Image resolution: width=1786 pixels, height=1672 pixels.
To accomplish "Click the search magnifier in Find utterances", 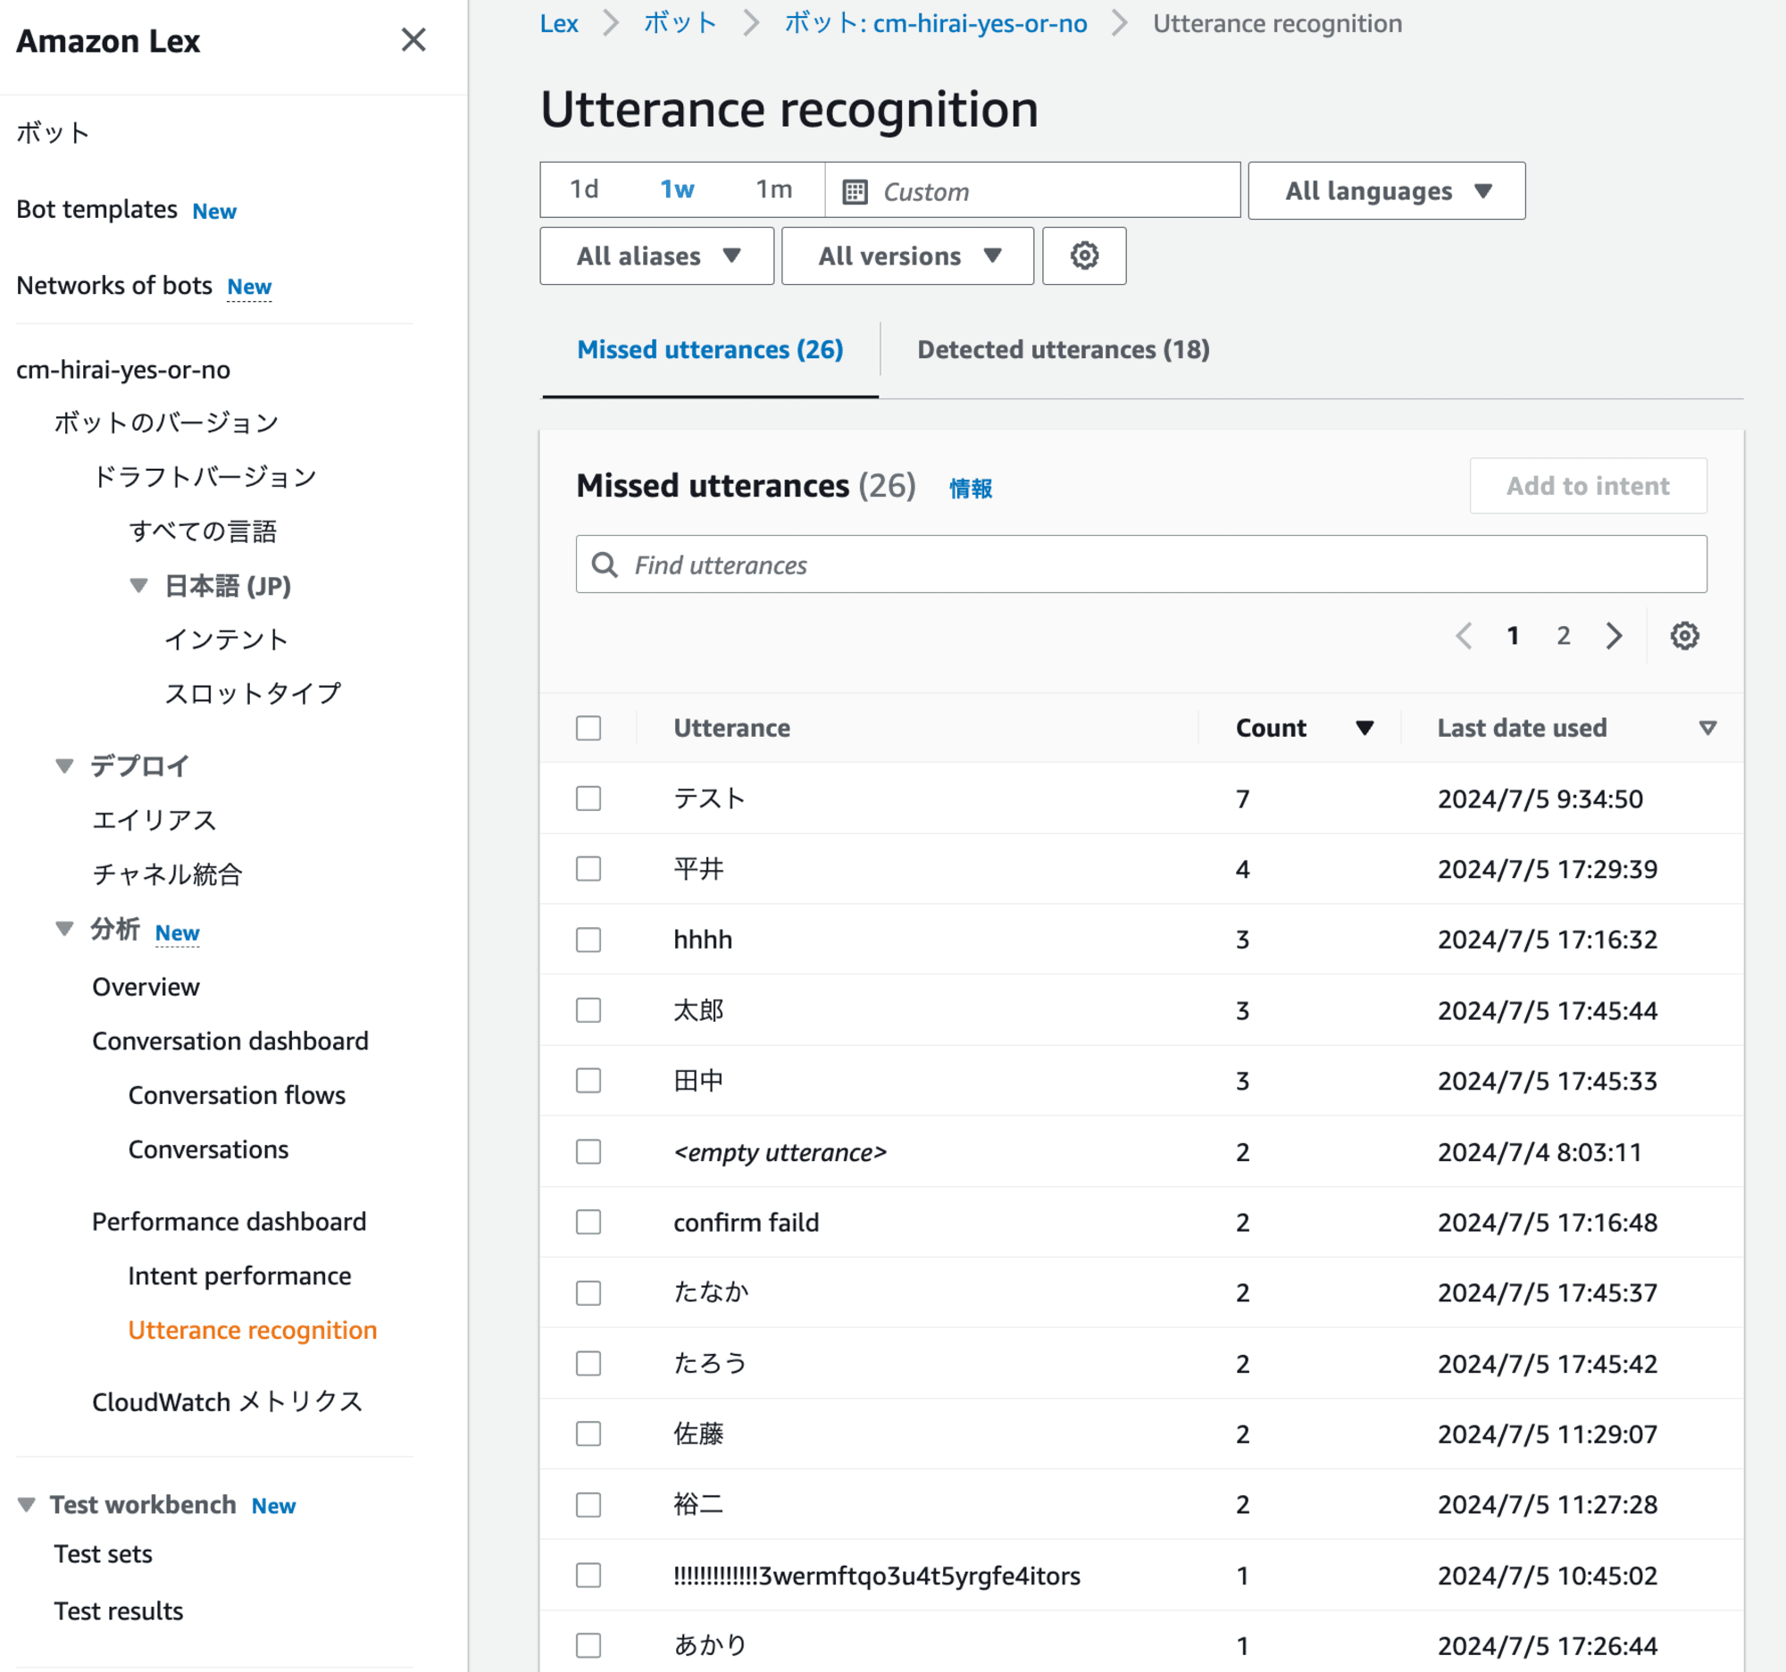I will tap(605, 565).
